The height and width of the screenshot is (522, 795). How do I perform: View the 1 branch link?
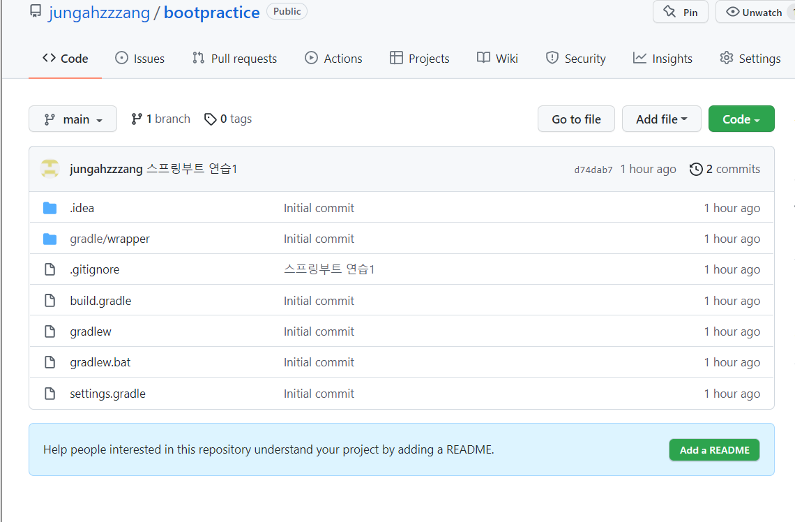160,119
